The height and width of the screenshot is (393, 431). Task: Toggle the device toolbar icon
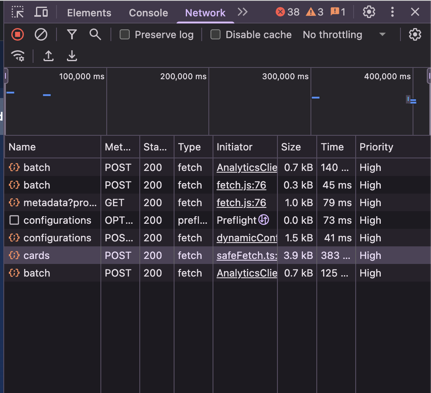click(41, 12)
